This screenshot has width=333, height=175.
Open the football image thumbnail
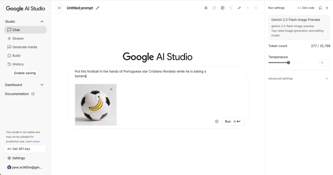pyautogui.click(x=96, y=105)
